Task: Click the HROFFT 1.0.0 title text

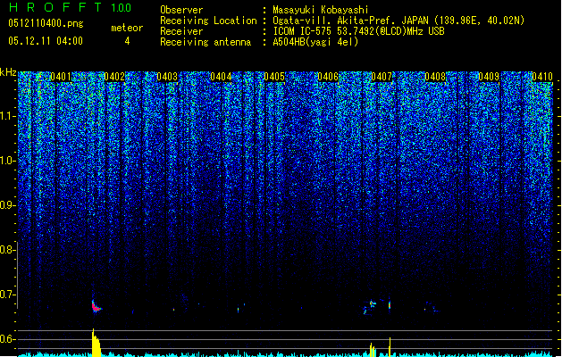Action: (x=71, y=7)
